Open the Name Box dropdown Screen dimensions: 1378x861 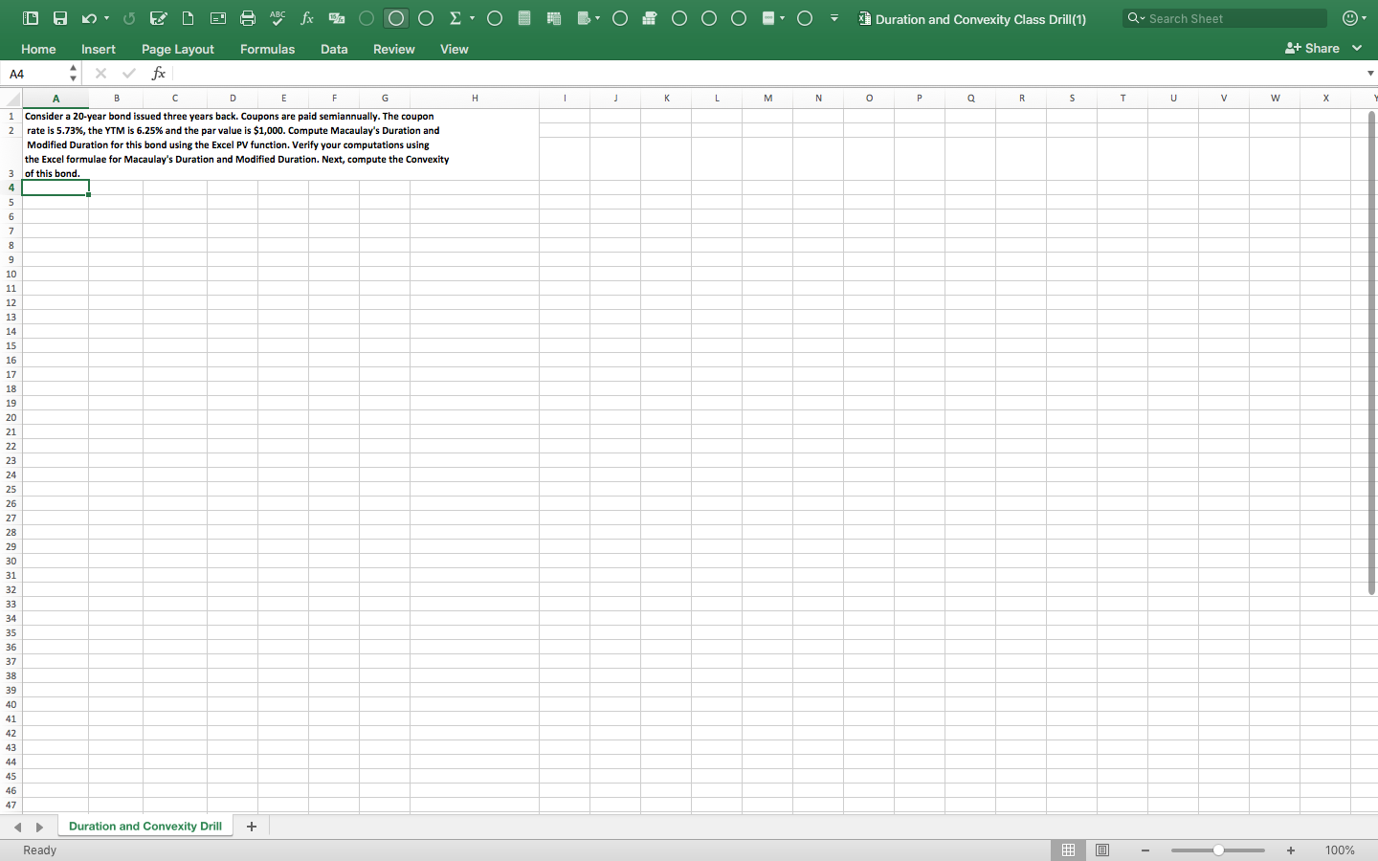(72, 73)
